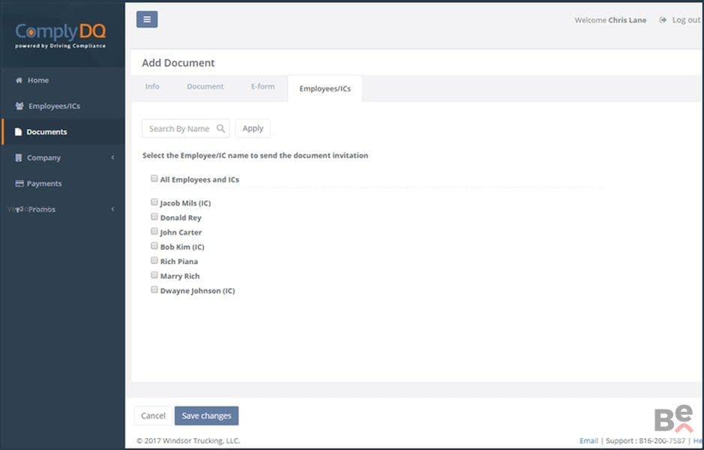This screenshot has width=704, height=450.
Task: Check the Dwayne Johnson (IC) checkbox
Action: coord(154,289)
